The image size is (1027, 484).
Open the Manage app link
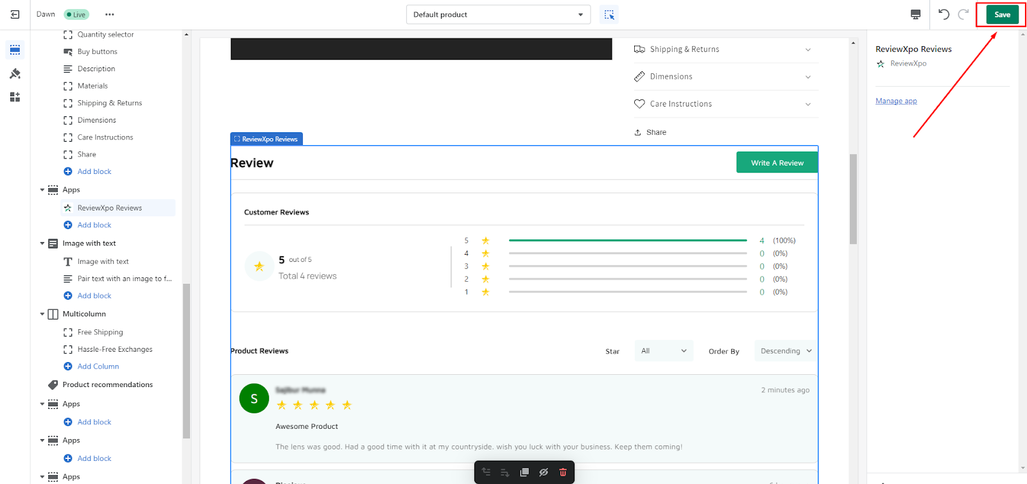click(896, 101)
